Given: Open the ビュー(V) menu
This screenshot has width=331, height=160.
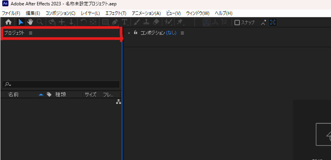Looking at the screenshot, I should point(174,13).
